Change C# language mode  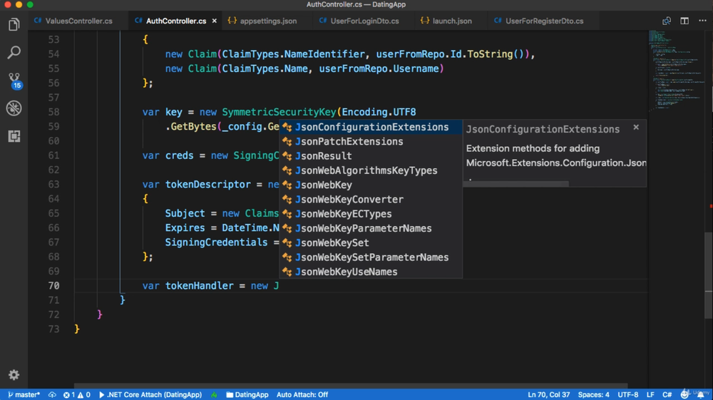[667, 394]
